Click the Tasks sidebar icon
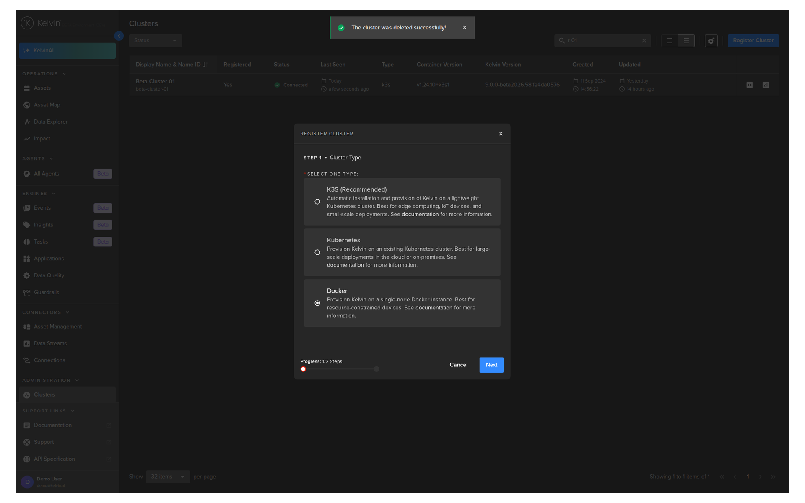 pyautogui.click(x=27, y=242)
